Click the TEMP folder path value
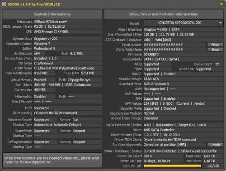 coord(64,68)
